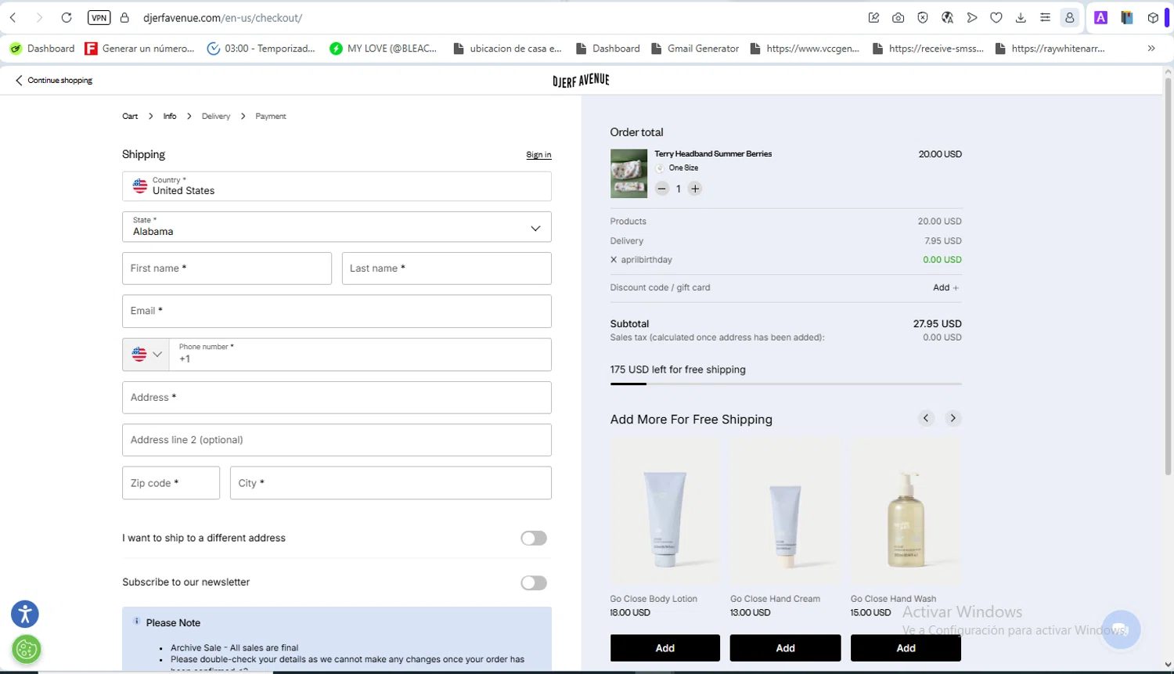Reload the checkout page
1174x674 pixels.
tap(67, 17)
